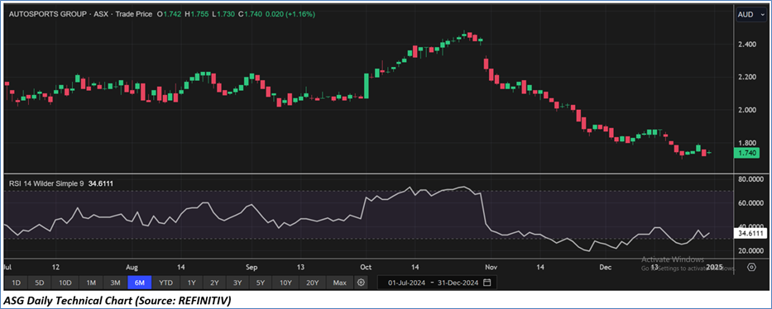Click the 2025 label on time axis
772x309 pixels.
714,267
